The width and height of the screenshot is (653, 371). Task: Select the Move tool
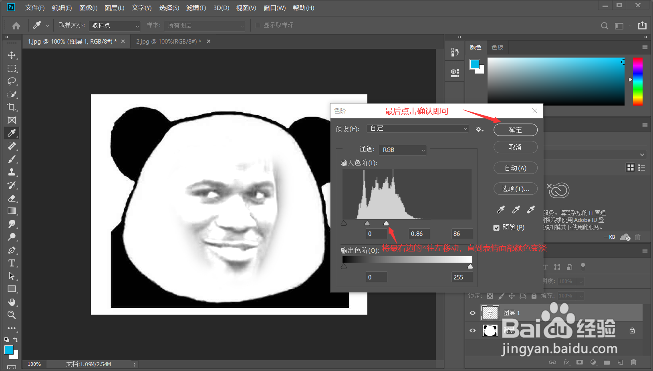coord(12,55)
